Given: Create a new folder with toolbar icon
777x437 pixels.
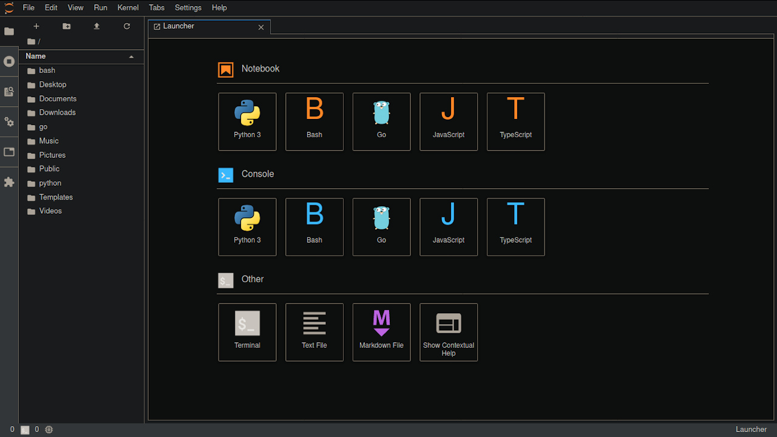Looking at the screenshot, I should [66, 26].
